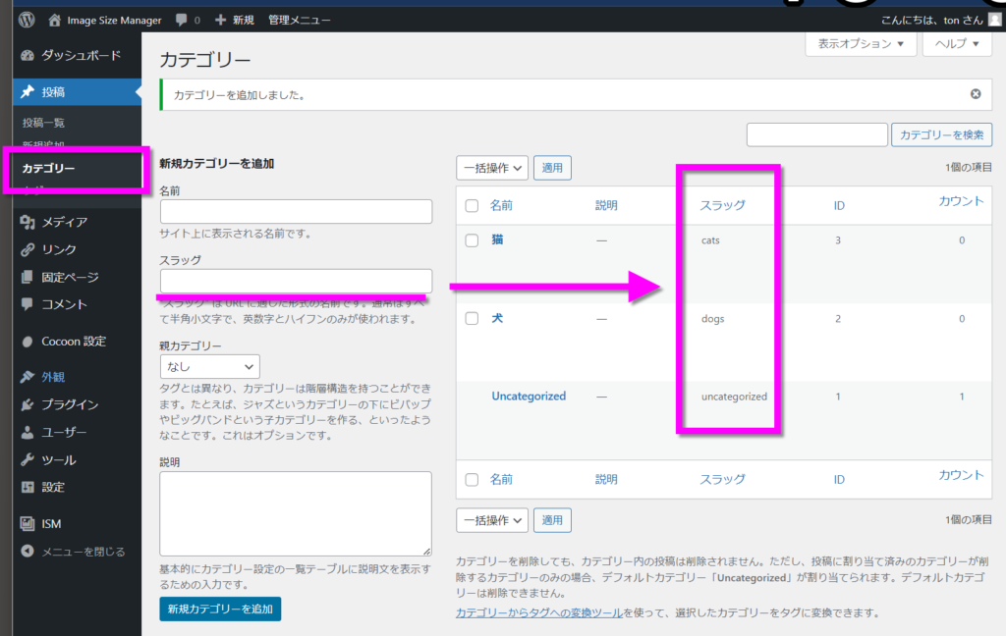Click the 新規カテゴリーを追加 button
This screenshot has width=1006, height=636.
(x=220, y=609)
